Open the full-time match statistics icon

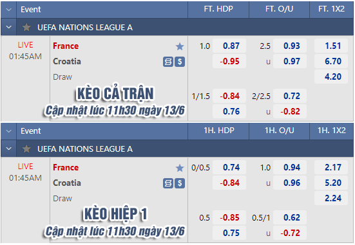[x=168, y=62]
